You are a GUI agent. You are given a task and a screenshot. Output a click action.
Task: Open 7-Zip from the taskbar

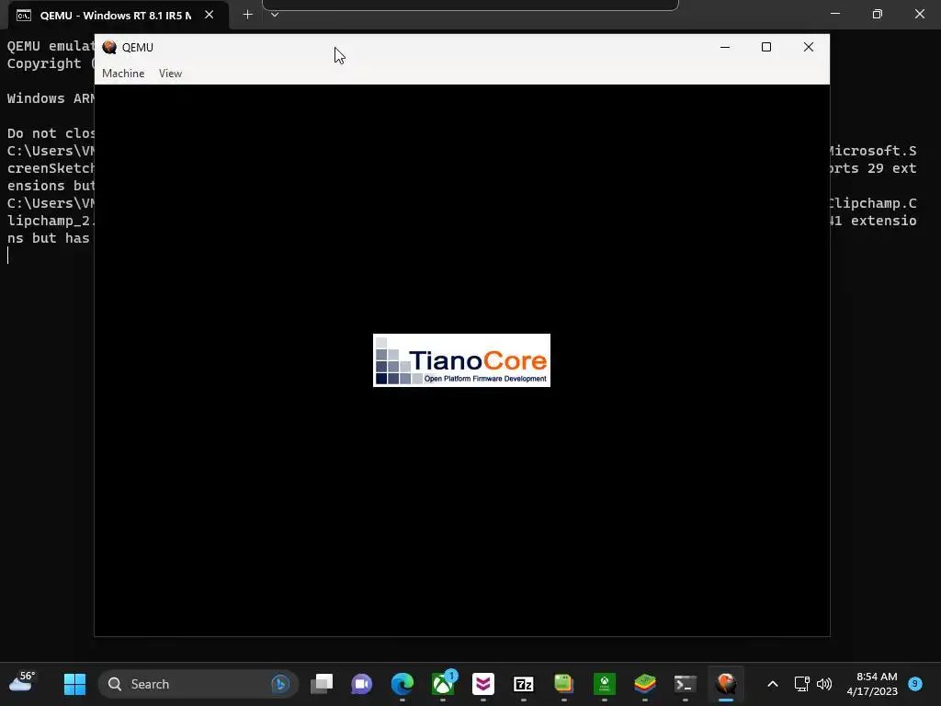click(x=523, y=684)
